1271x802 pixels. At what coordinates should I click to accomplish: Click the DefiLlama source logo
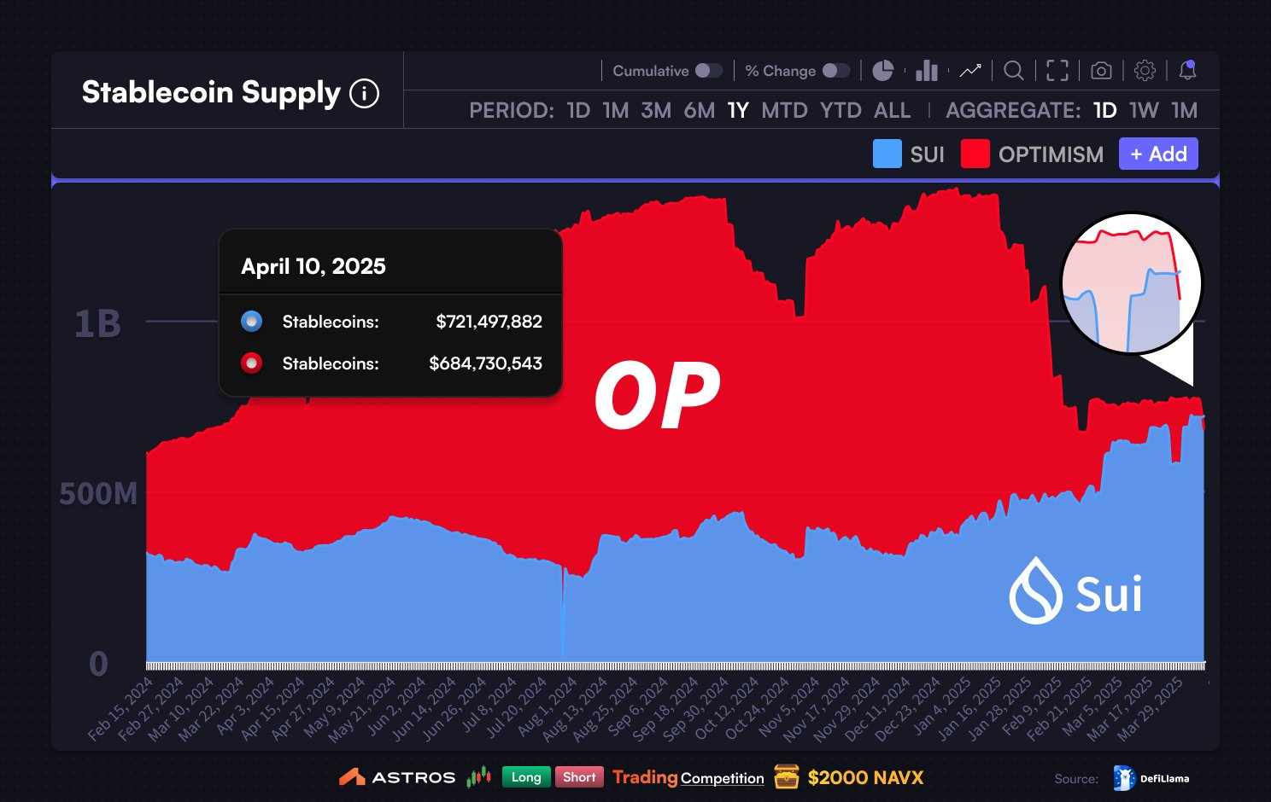(x=1151, y=778)
